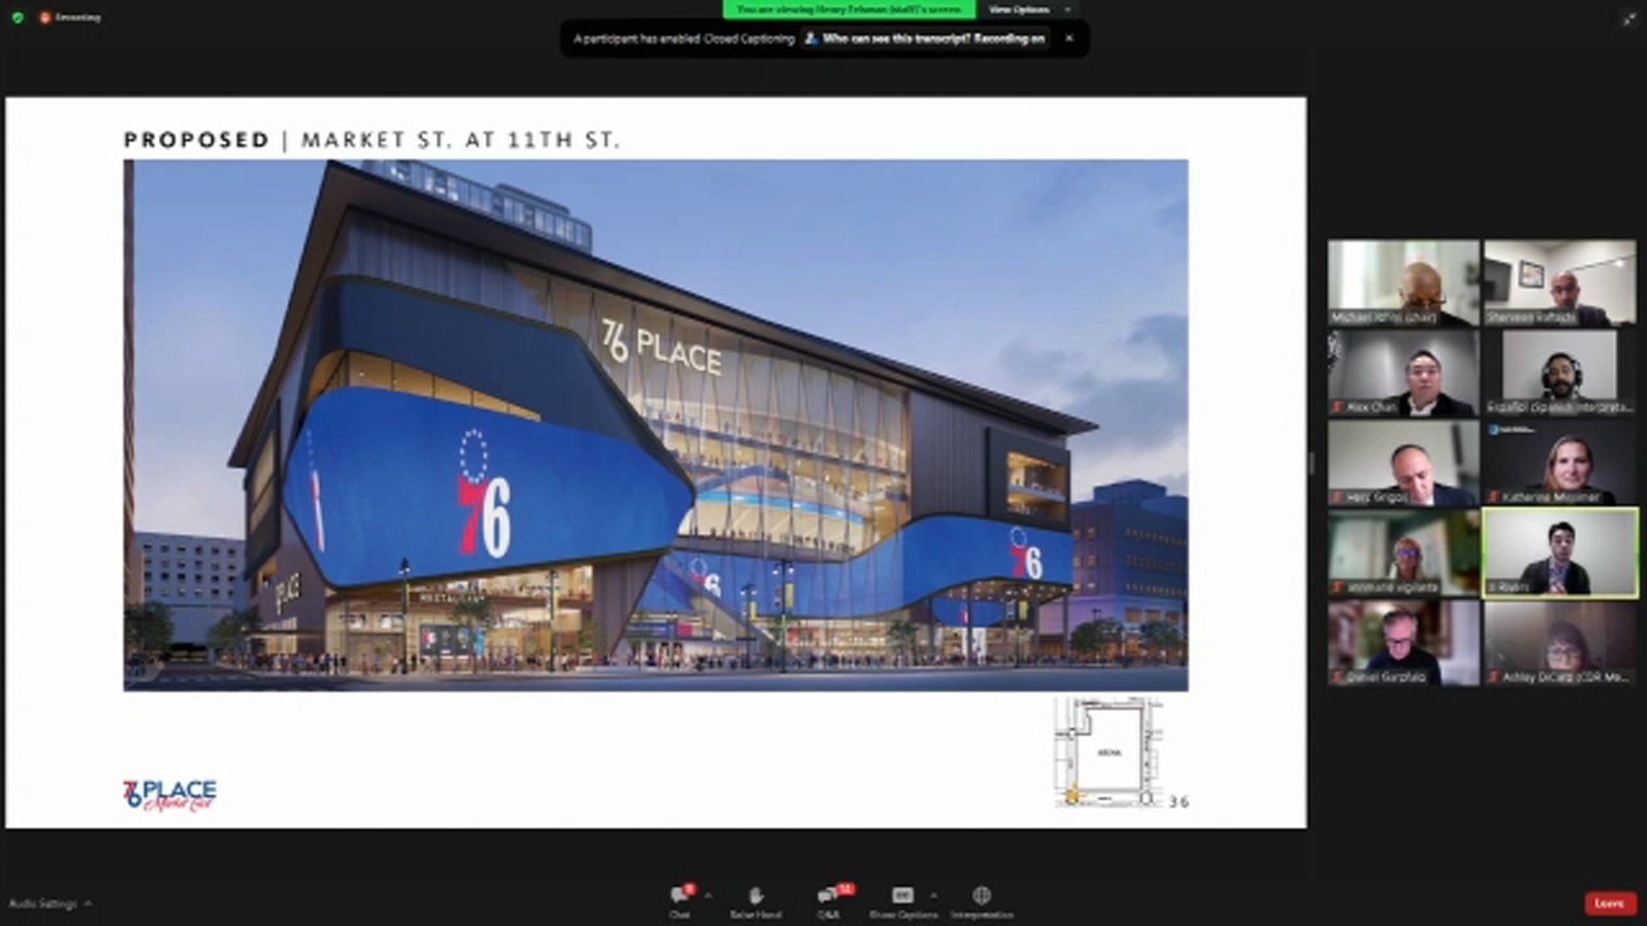Expand caption options arrow

(933, 896)
